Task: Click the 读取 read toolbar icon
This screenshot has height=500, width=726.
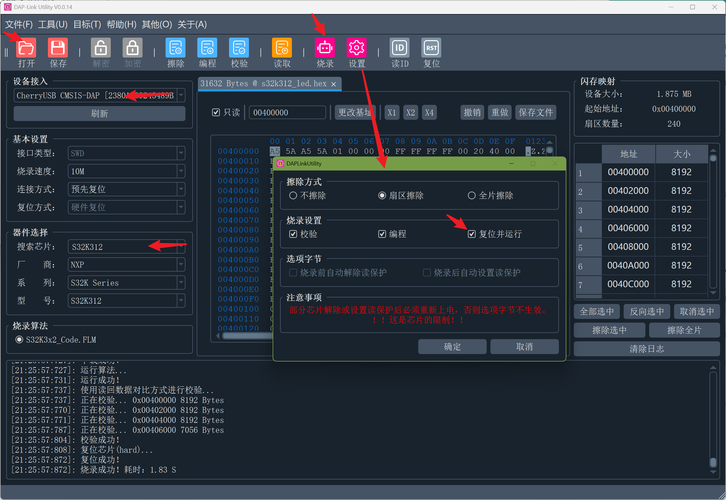Action: 282,48
